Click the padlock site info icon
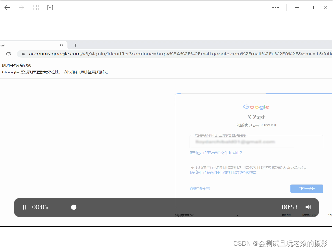333x250 pixels. [23, 54]
